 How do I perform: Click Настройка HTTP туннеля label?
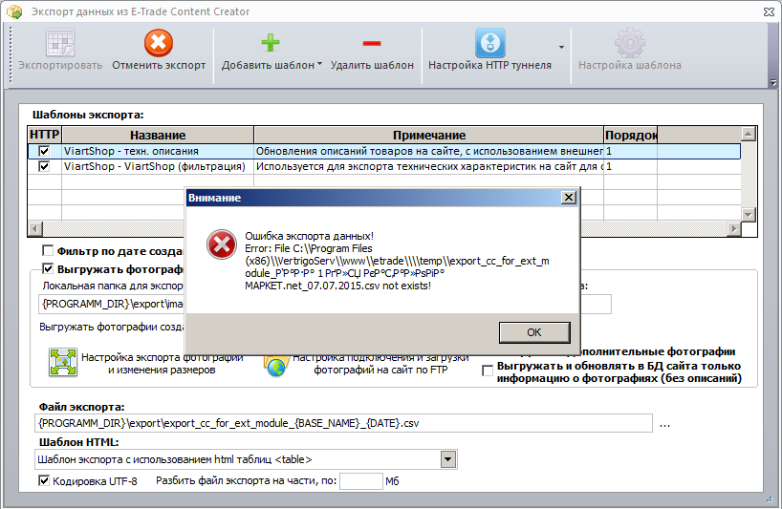pyautogui.click(x=489, y=65)
